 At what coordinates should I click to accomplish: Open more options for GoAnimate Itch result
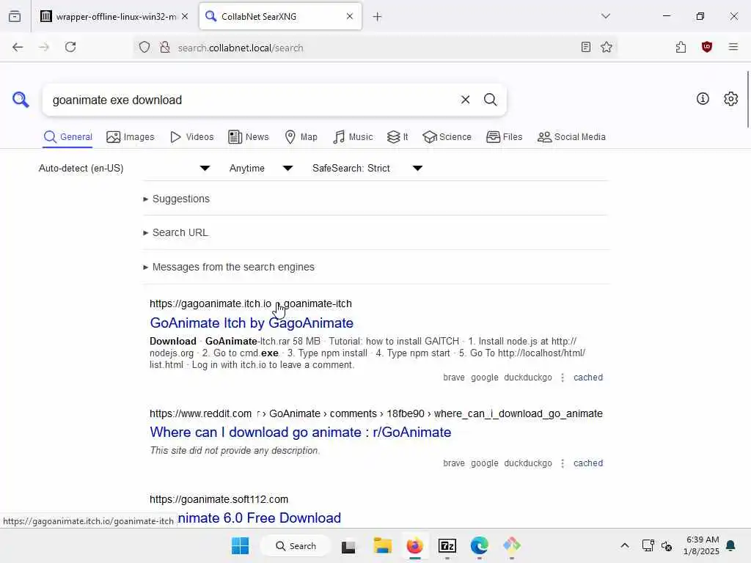point(563,378)
